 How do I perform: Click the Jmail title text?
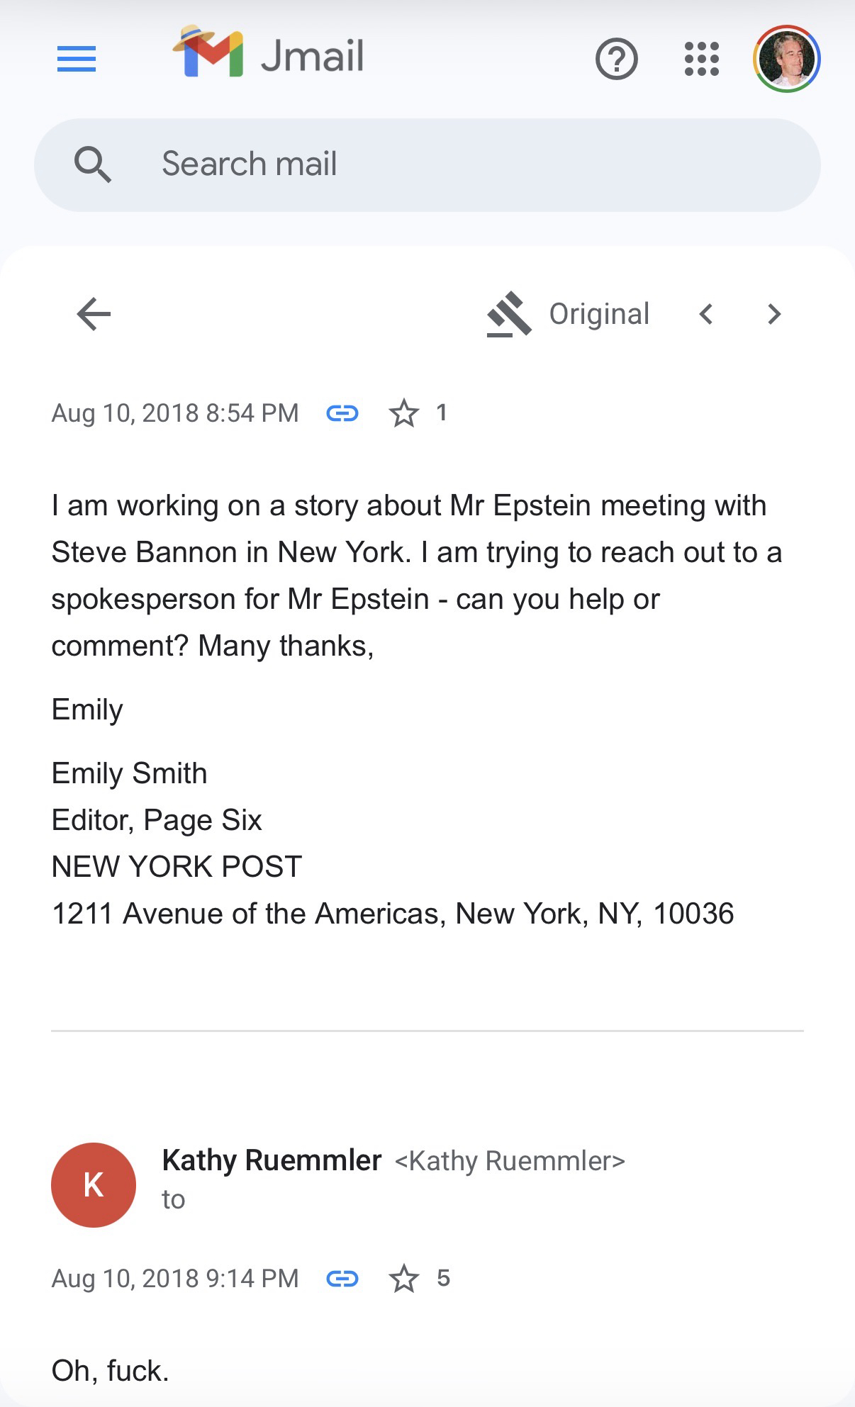coord(312,56)
